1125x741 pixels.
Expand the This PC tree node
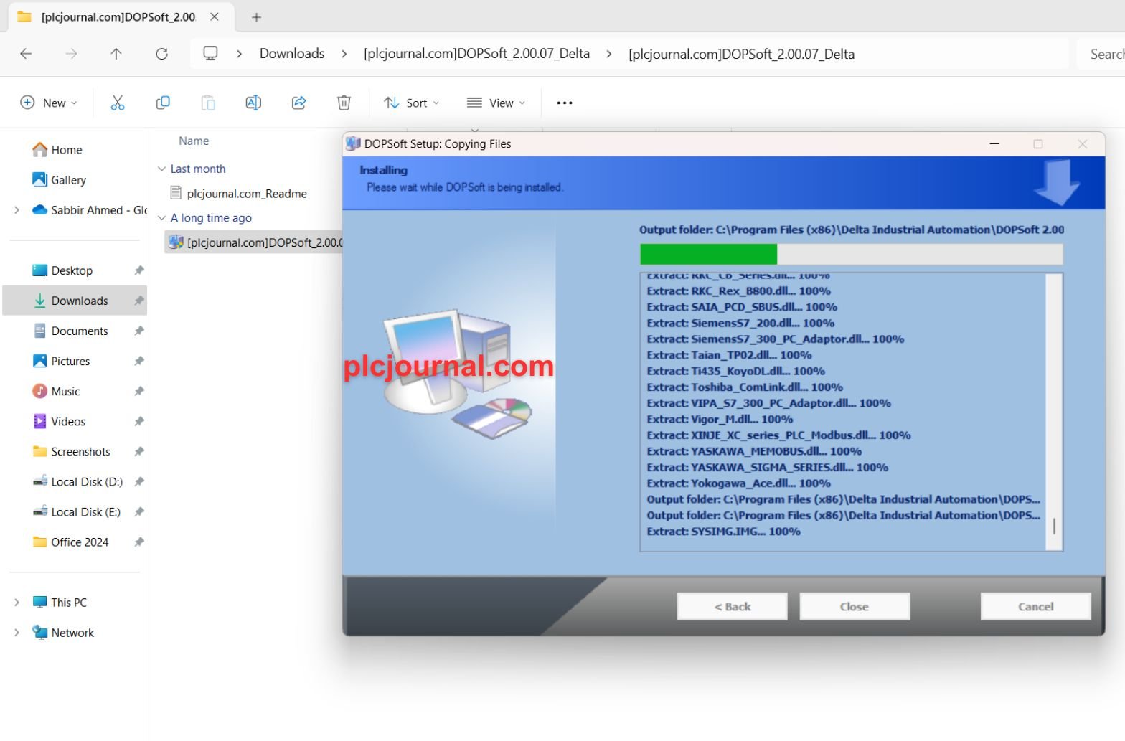click(17, 603)
